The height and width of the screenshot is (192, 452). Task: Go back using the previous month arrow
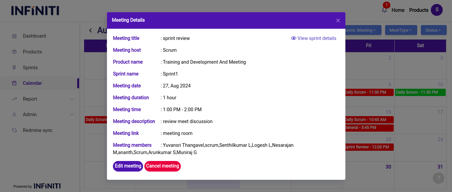coord(90,30)
